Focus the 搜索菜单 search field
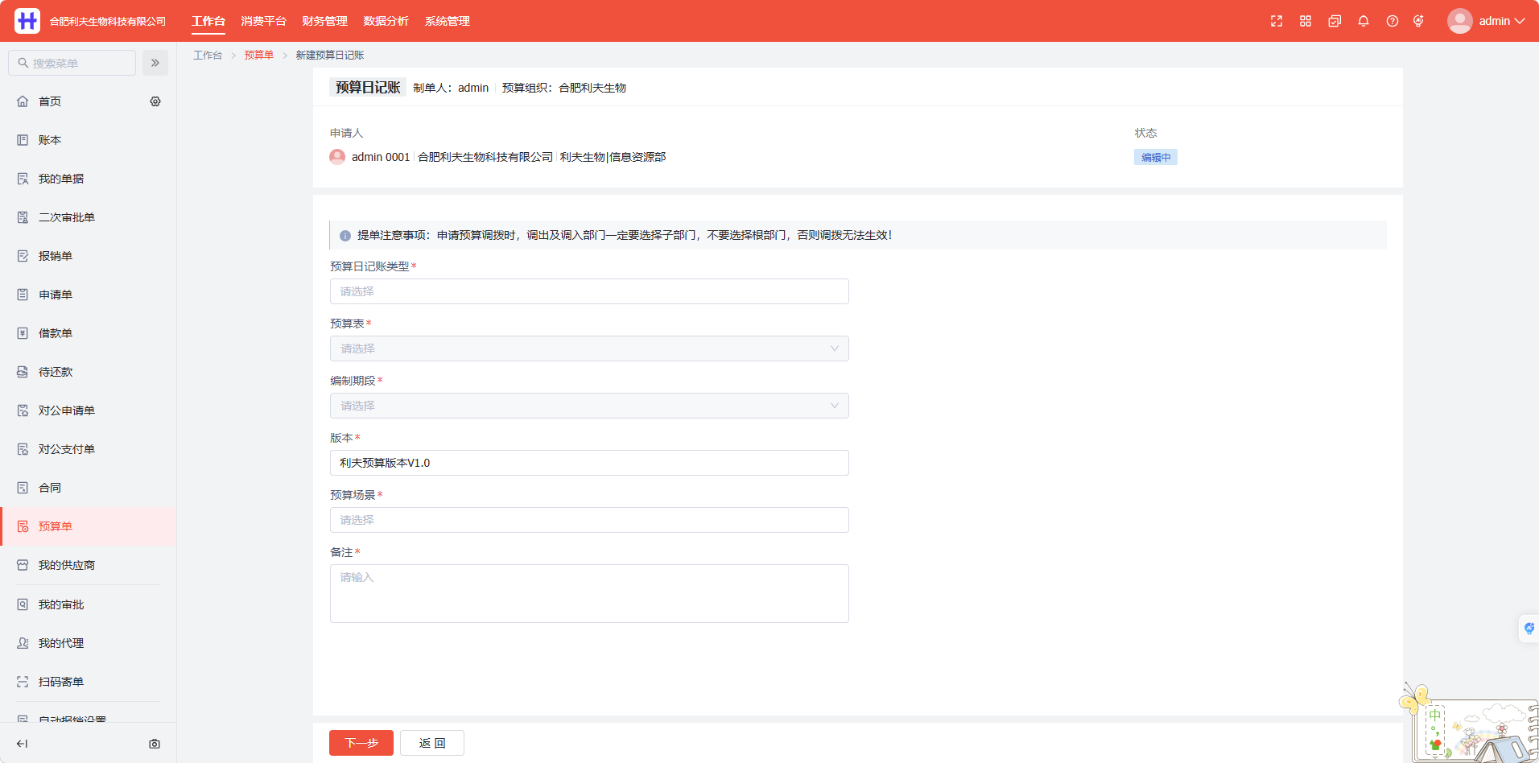The width and height of the screenshot is (1539, 763). click(72, 63)
